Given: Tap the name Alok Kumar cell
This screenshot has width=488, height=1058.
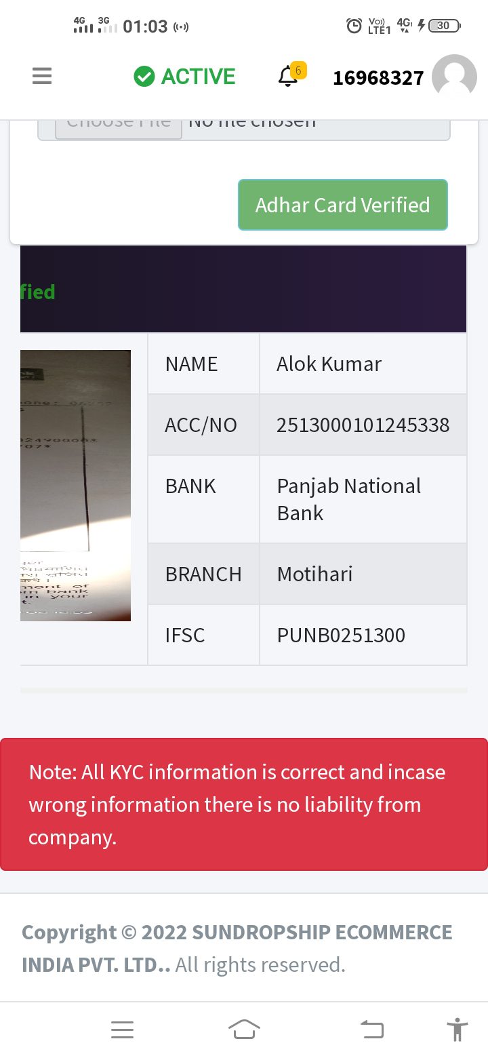Looking at the screenshot, I should point(329,364).
